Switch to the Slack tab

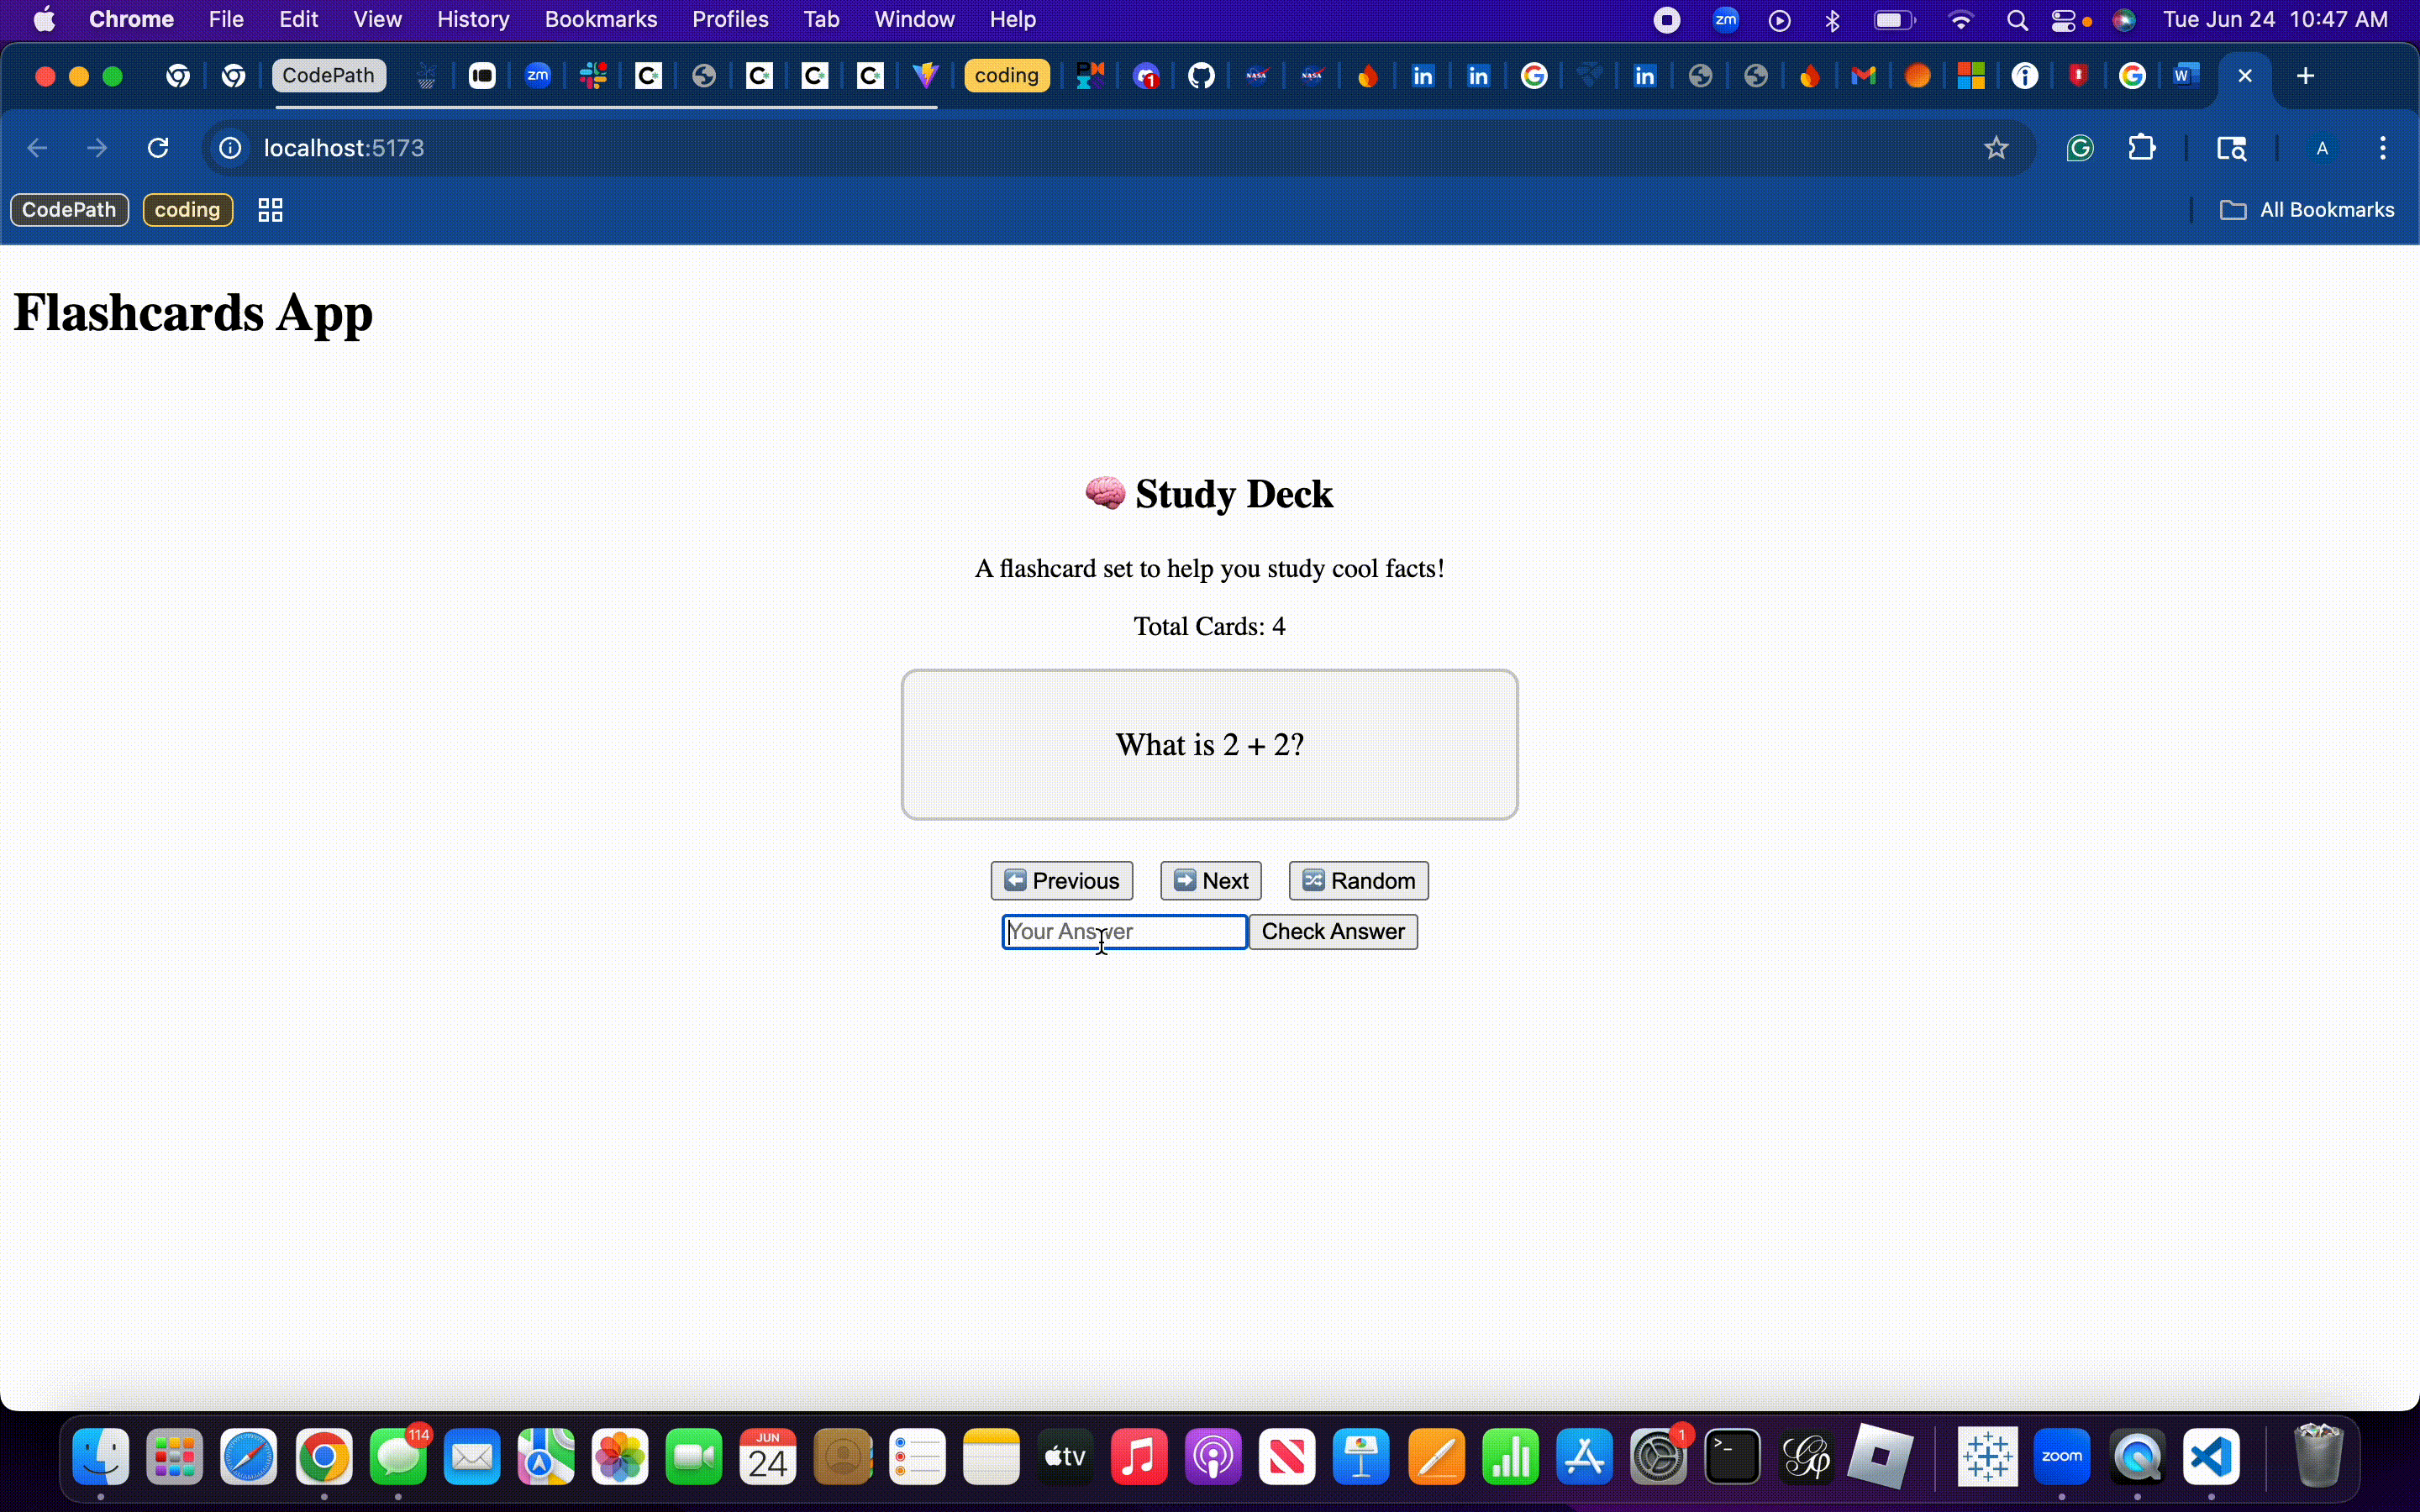593,75
